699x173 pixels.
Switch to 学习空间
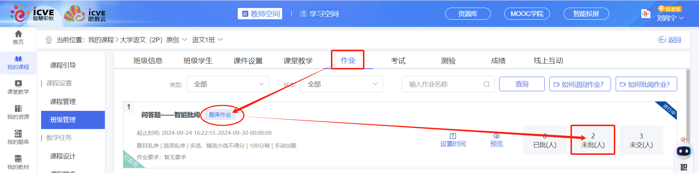click(319, 14)
